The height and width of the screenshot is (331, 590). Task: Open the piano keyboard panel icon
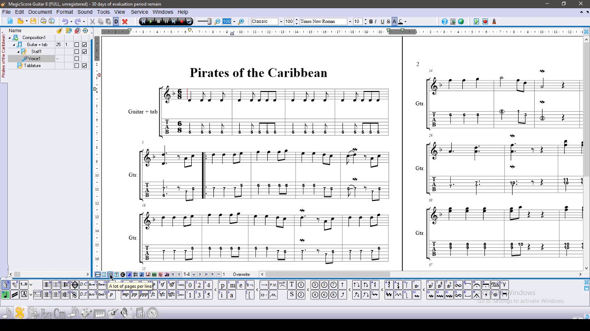[100, 313]
